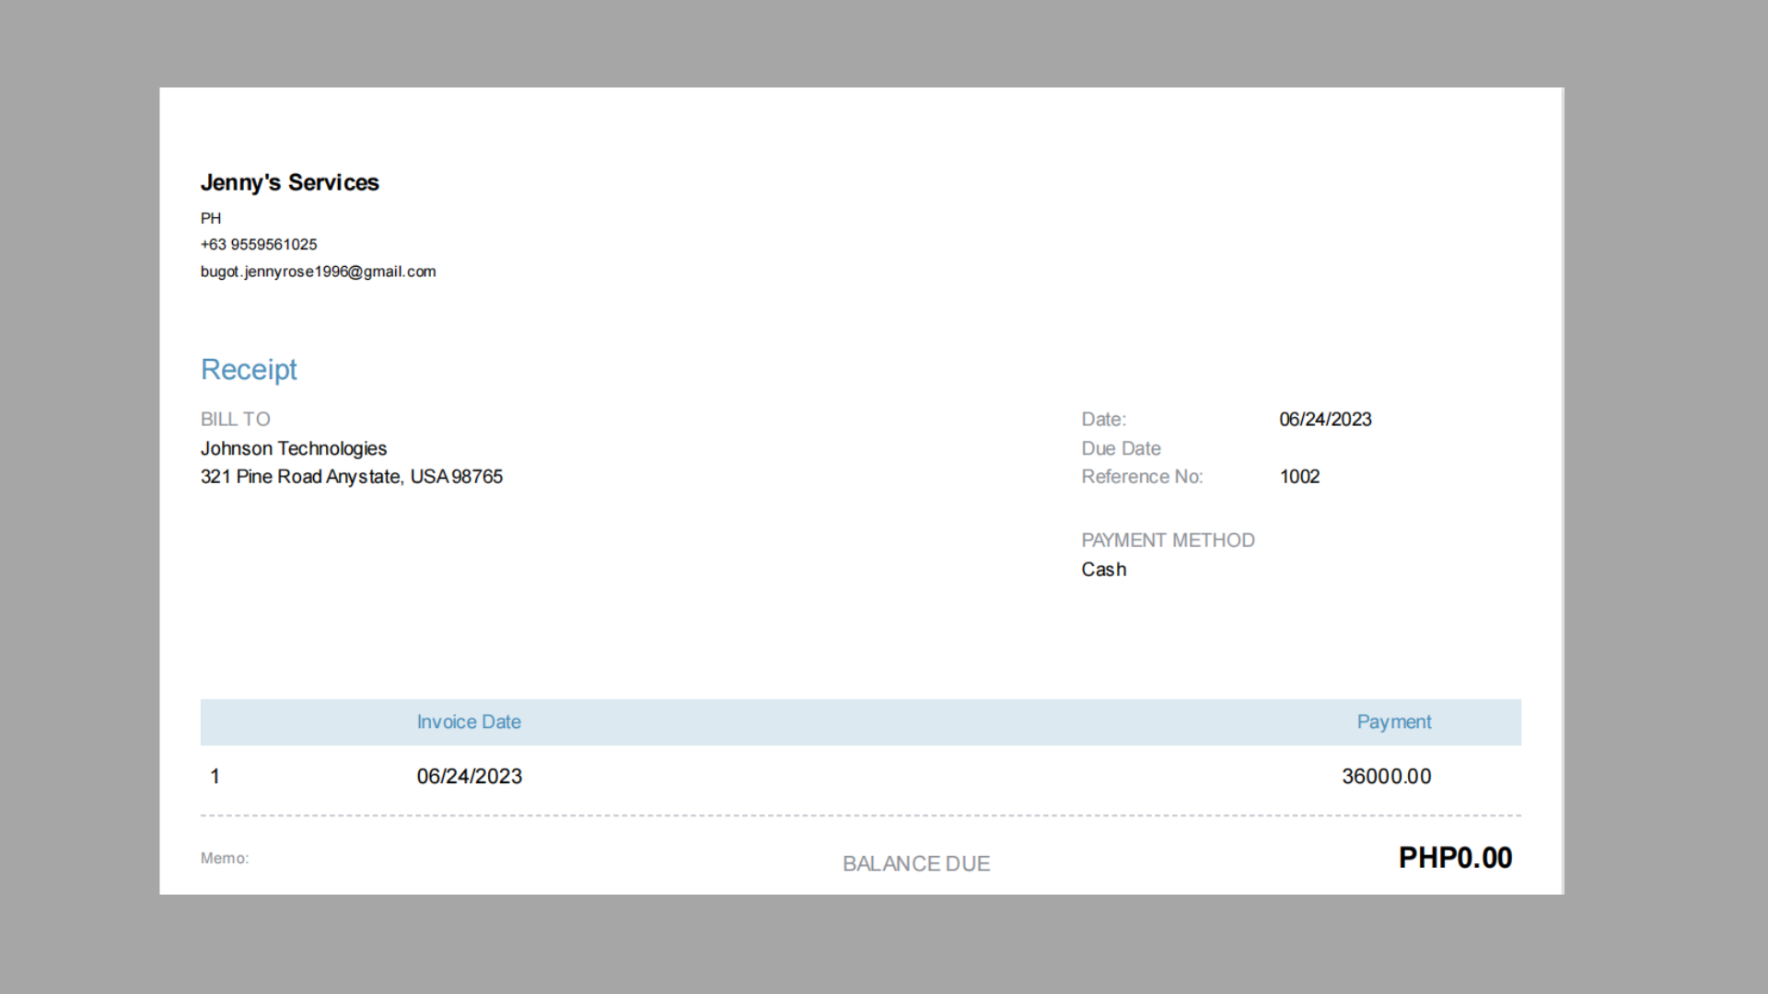Click the phone number +63 9559561025

point(259,244)
